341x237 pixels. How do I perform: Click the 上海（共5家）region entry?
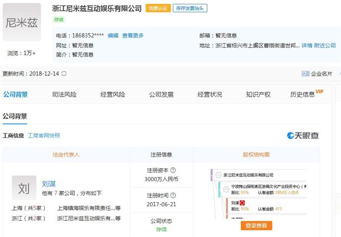tap(29, 208)
